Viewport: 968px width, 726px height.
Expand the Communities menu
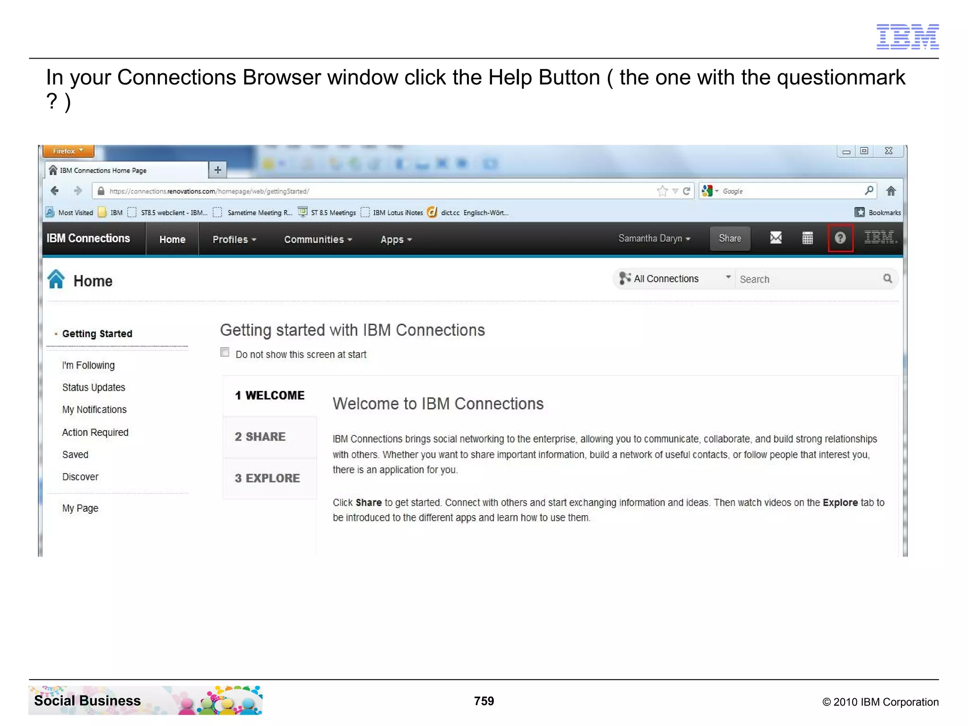tap(318, 239)
